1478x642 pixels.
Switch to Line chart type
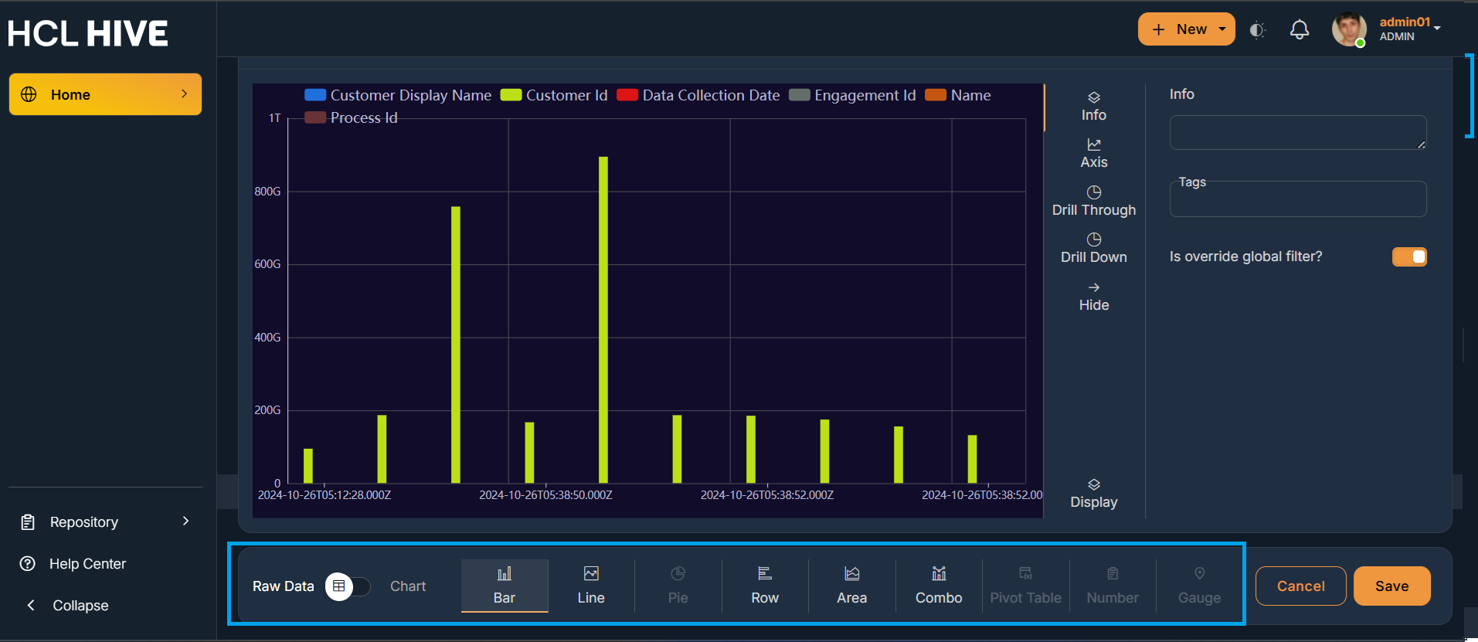591,586
